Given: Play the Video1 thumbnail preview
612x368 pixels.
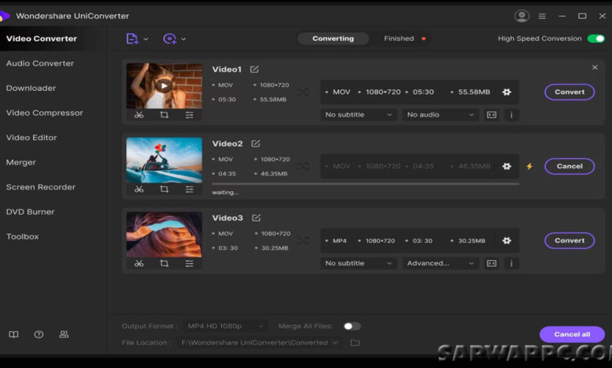Looking at the screenshot, I should click(164, 85).
